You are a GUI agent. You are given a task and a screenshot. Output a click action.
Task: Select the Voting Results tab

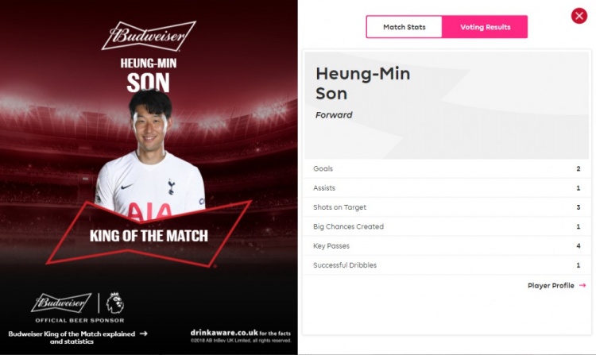[x=485, y=27]
